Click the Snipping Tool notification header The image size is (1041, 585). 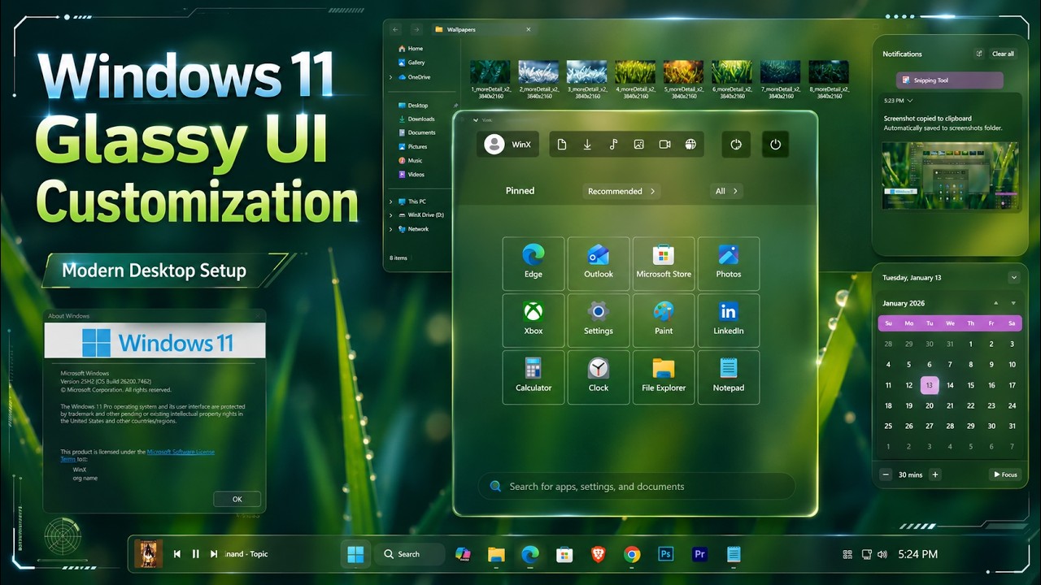point(949,80)
